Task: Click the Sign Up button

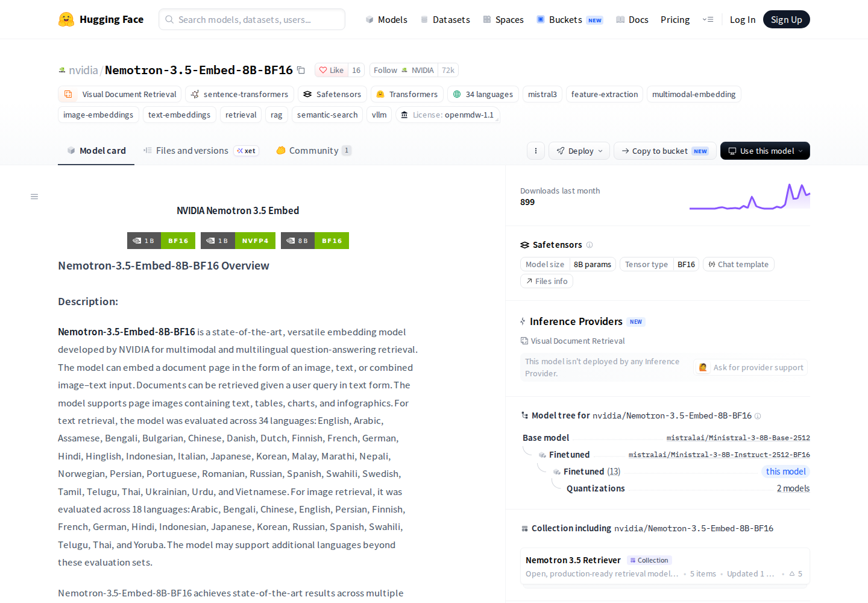Action: [x=787, y=19]
